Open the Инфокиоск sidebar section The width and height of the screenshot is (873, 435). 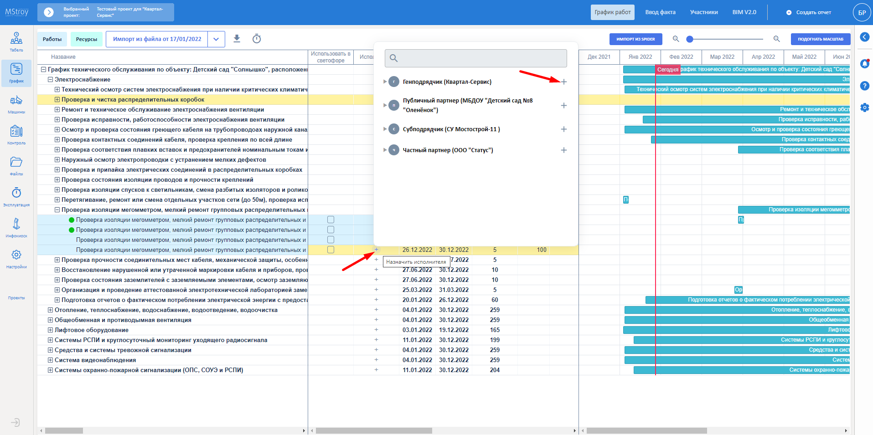tap(16, 228)
